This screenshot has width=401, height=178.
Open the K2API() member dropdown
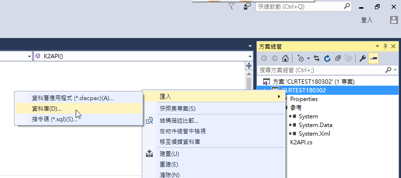pos(144,56)
